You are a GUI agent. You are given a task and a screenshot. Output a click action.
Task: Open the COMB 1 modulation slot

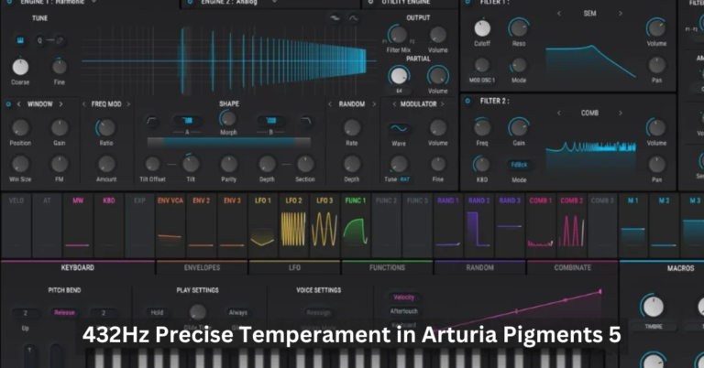pos(541,225)
